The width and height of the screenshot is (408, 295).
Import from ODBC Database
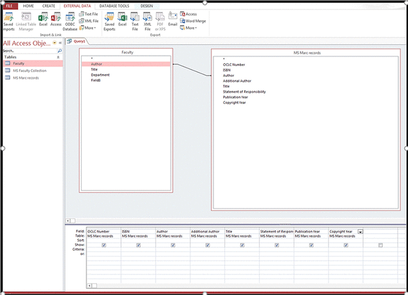click(x=70, y=22)
